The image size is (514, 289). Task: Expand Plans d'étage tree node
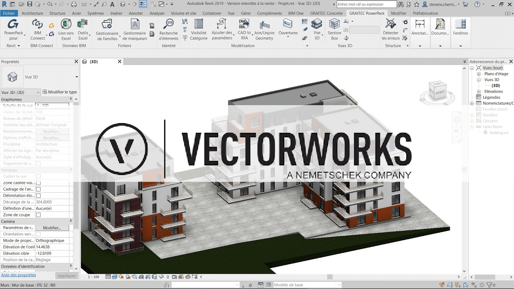(479, 74)
